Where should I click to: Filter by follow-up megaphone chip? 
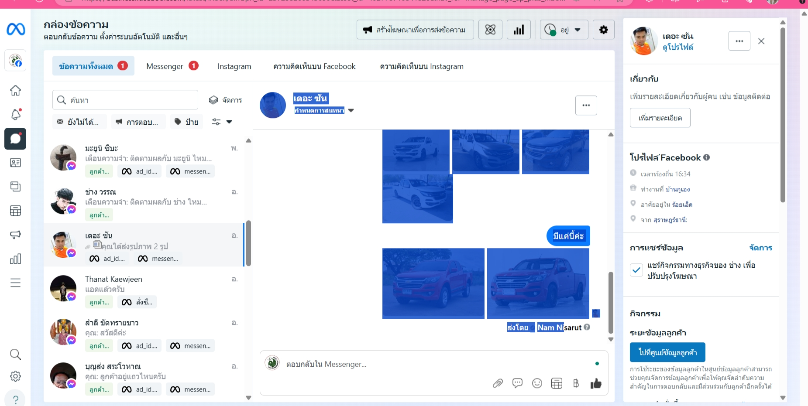click(138, 122)
